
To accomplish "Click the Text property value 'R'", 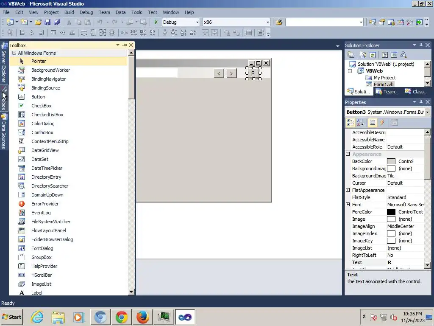I will click(x=405, y=262).
